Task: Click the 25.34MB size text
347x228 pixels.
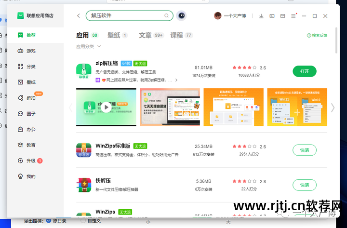Action: tap(203, 147)
